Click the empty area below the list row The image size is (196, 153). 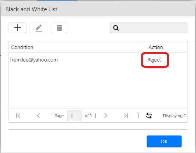click(98, 88)
